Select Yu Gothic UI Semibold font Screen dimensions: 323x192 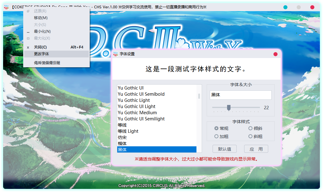coord(157,94)
